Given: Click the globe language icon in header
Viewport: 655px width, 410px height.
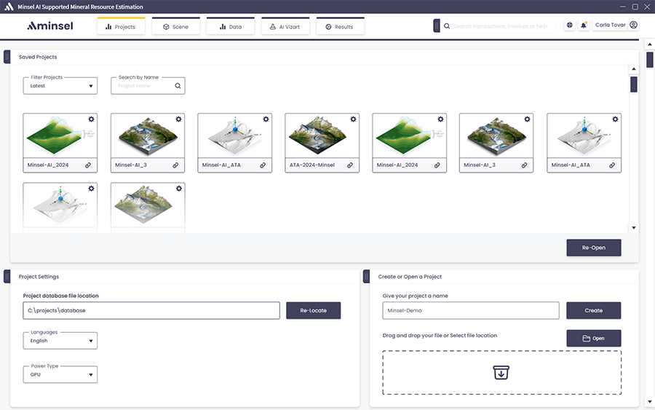Looking at the screenshot, I should [x=570, y=25].
